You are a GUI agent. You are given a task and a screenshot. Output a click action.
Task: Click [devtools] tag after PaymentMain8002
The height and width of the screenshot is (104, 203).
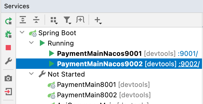pos(135,95)
